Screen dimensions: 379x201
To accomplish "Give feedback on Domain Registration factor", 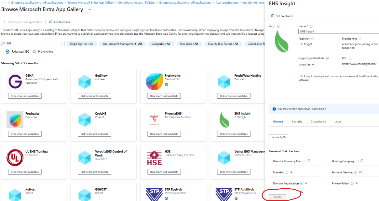I will (x=306, y=183).
